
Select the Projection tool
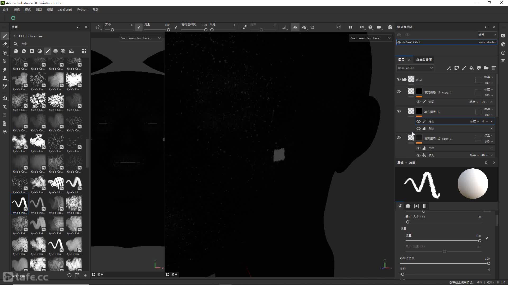tap(5, 53)
